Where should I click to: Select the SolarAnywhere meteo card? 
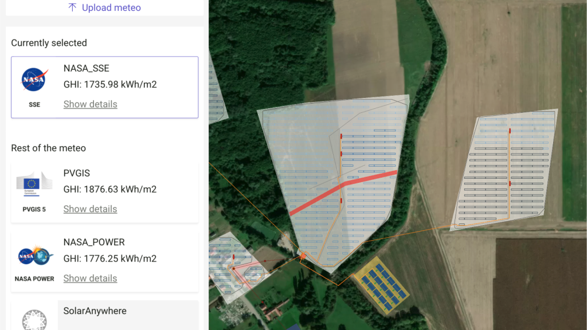105,315
